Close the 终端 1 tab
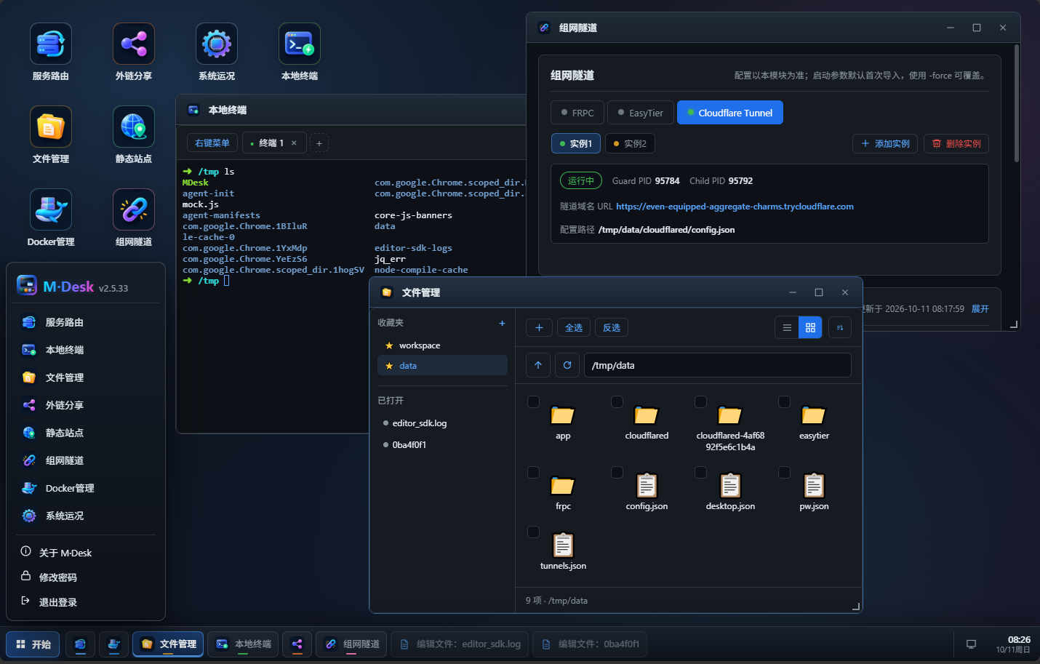1040x664 pixels. [x=294, y=143]
